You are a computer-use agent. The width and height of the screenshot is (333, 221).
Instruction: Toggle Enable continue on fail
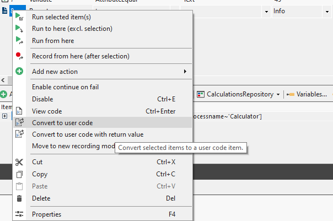click(65, 87)
